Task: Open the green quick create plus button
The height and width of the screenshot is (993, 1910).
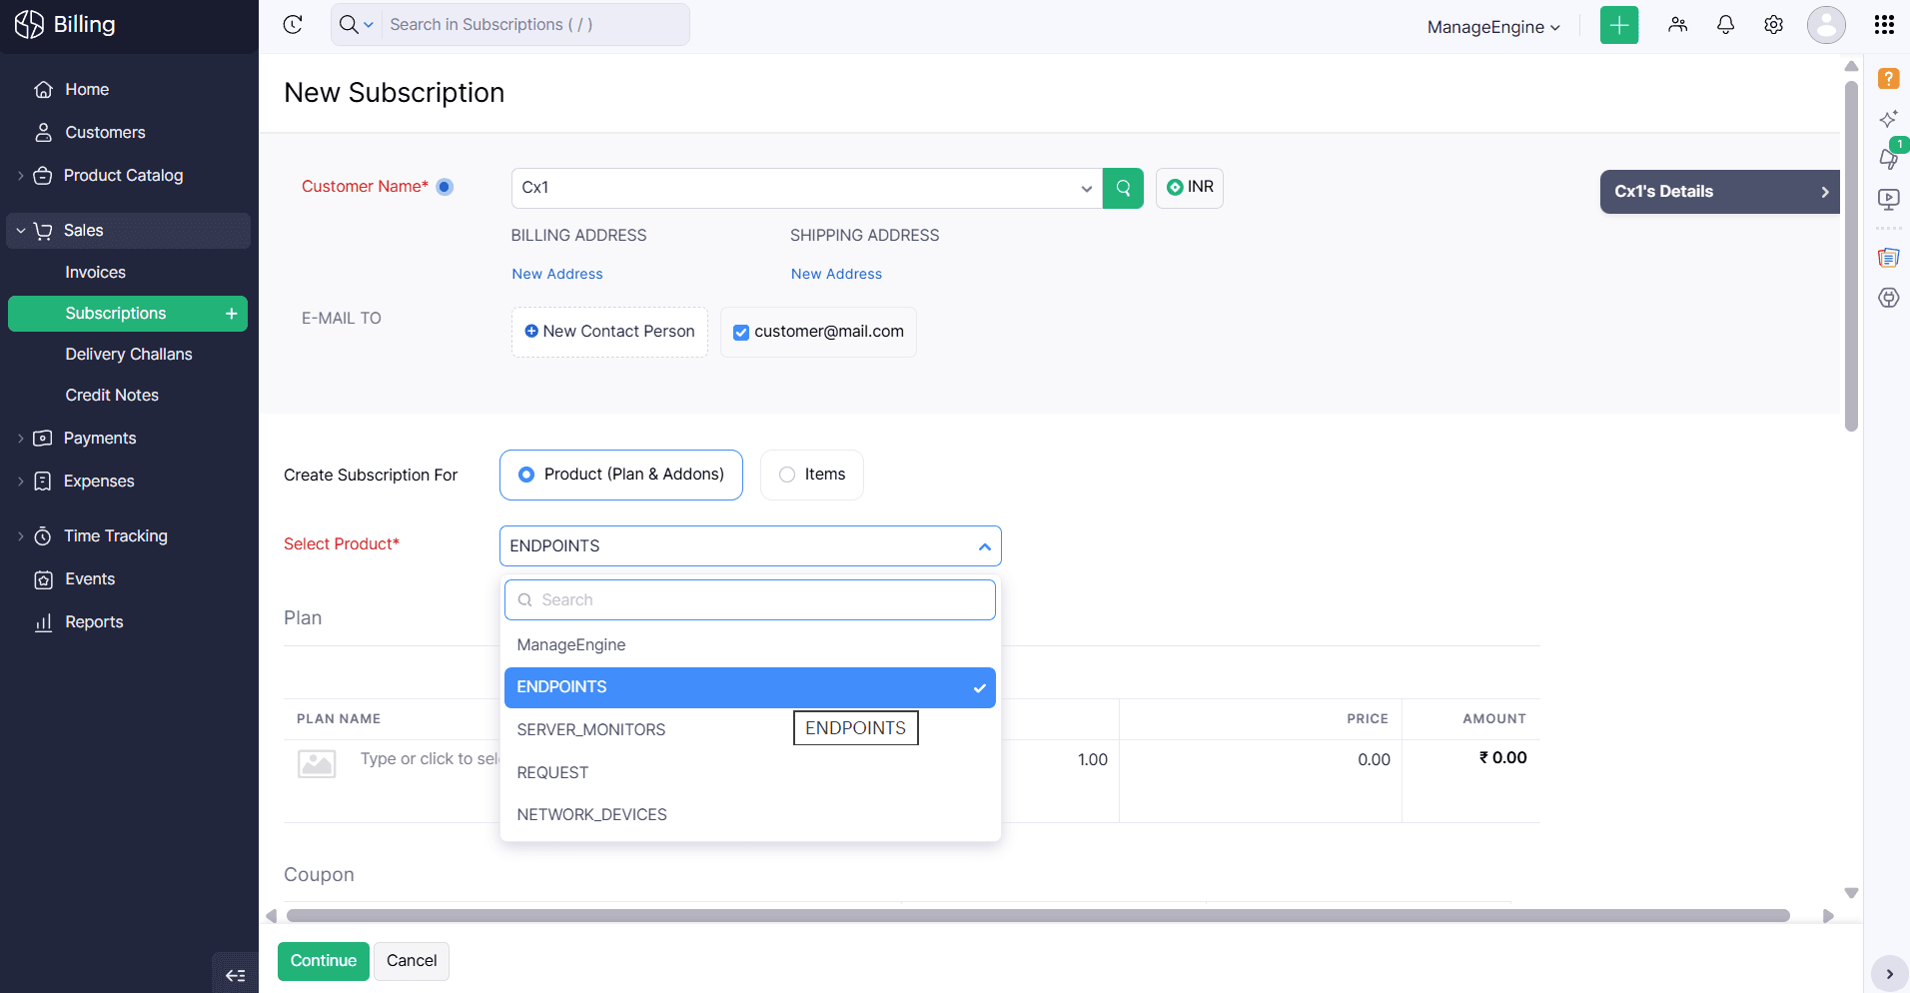Action: pyautogui.click(x=1619, y=25)
